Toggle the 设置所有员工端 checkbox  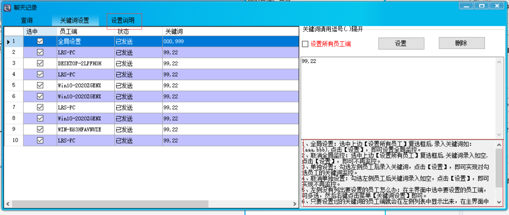coord(305,44)
